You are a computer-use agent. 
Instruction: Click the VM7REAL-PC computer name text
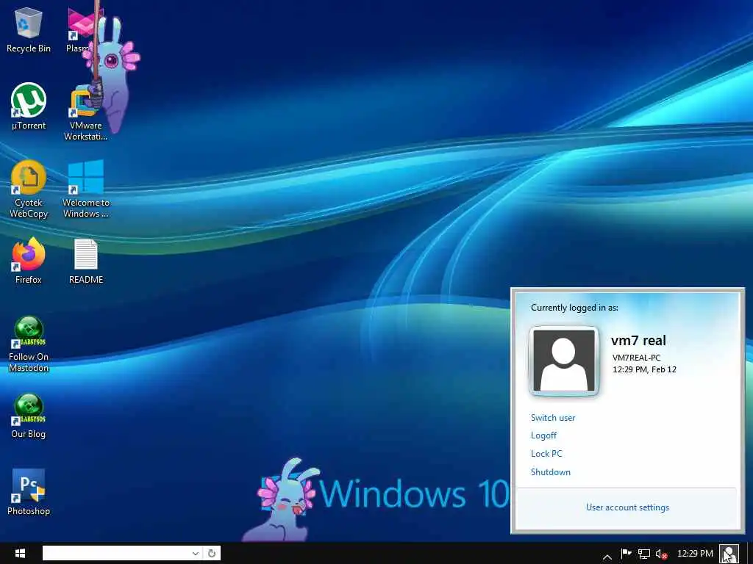click(x=636, y=358)
